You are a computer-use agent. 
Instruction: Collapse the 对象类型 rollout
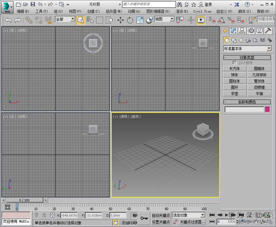(247, 57)
